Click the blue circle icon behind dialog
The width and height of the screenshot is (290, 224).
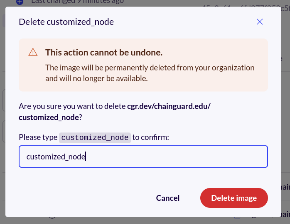click(20, 2)
